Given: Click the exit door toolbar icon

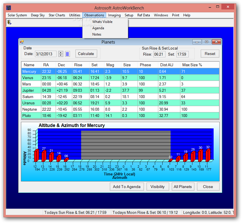Looking at the screenshot, I should 9,23.
